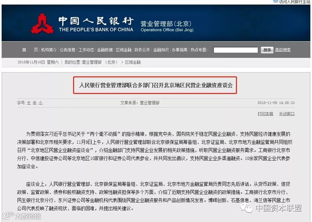Select the 金融知识 menu item
Viewport: 312px width, 222px height.
pos(161,50)
